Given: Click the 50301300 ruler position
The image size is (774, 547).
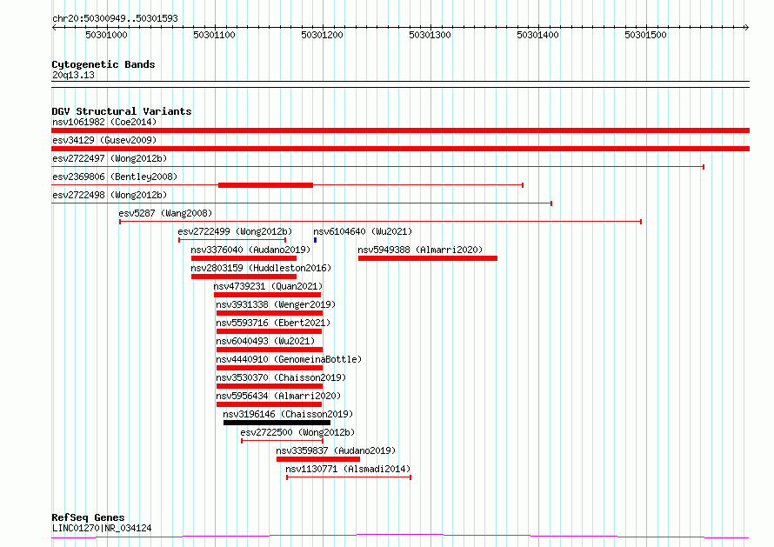Looking at the screenshot, I should (x=430, y=35).
